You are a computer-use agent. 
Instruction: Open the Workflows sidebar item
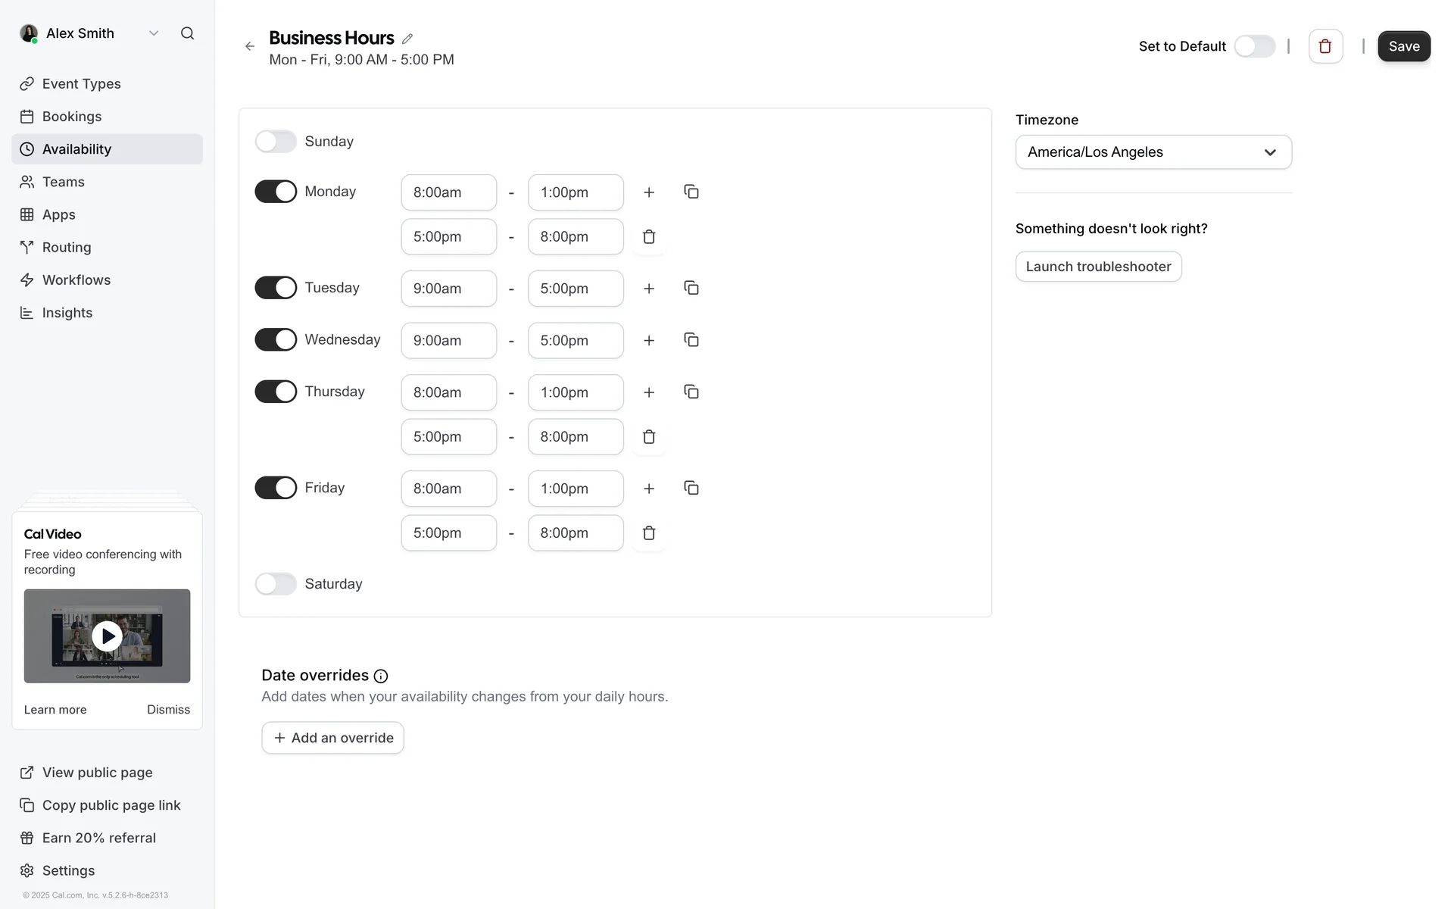point(76,280)
